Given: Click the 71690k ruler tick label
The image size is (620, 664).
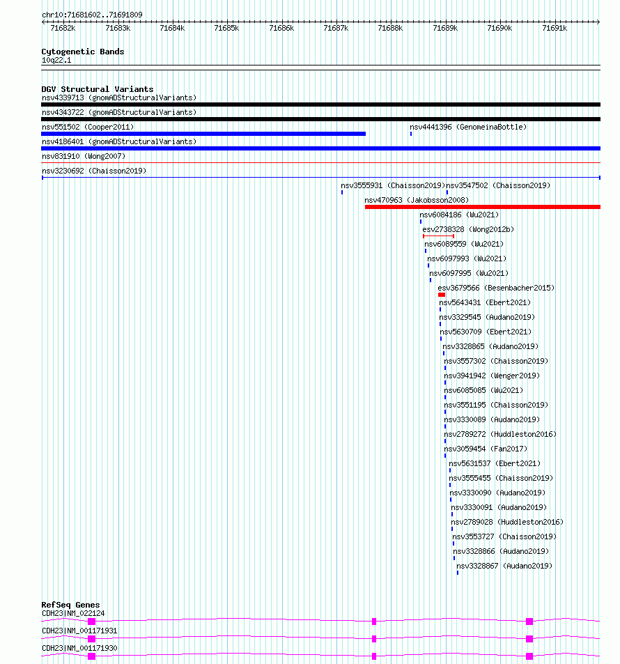Looking at the screenshot, I should (x=499, y=29).
